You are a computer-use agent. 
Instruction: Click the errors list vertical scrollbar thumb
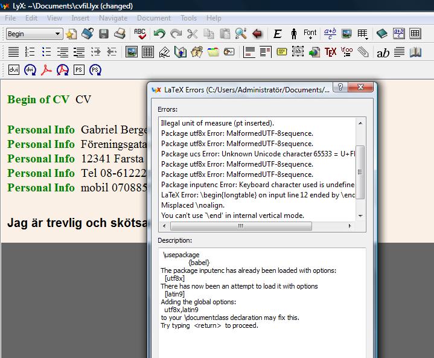[360, 172]
